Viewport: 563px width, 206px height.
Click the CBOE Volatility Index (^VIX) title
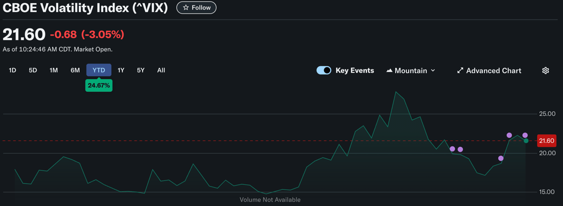pyautogui.click(x=85, y=8)
